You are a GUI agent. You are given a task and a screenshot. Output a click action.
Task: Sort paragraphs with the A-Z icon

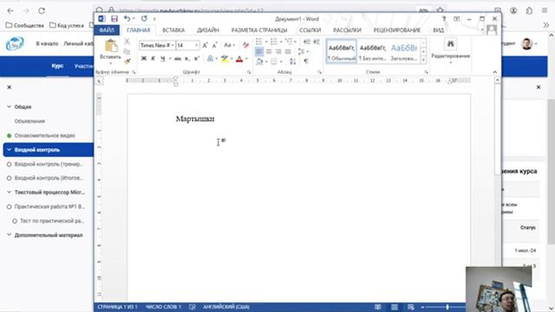point(293,62)
